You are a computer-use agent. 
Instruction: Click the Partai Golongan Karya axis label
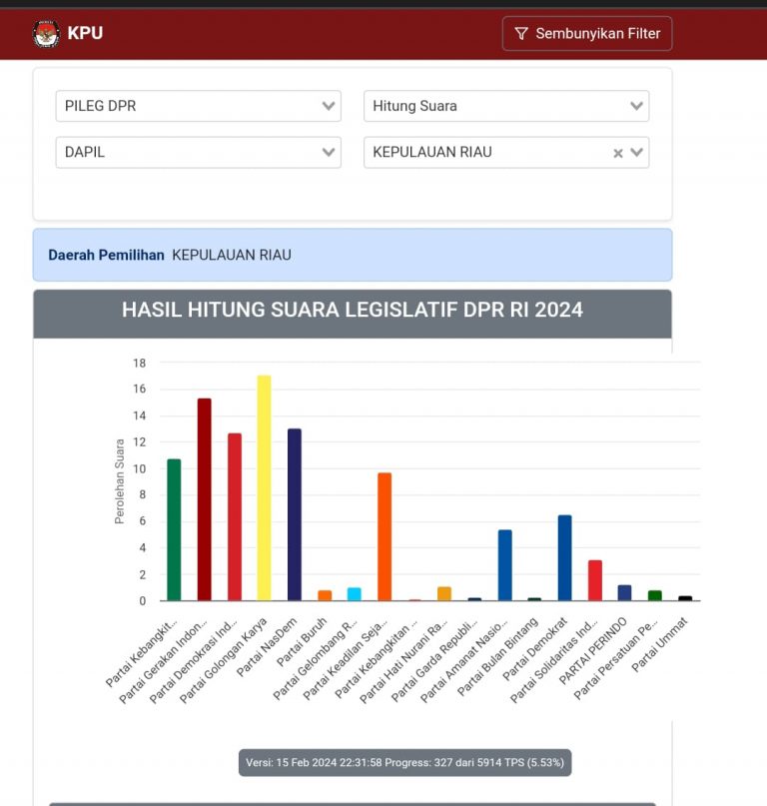223,660
